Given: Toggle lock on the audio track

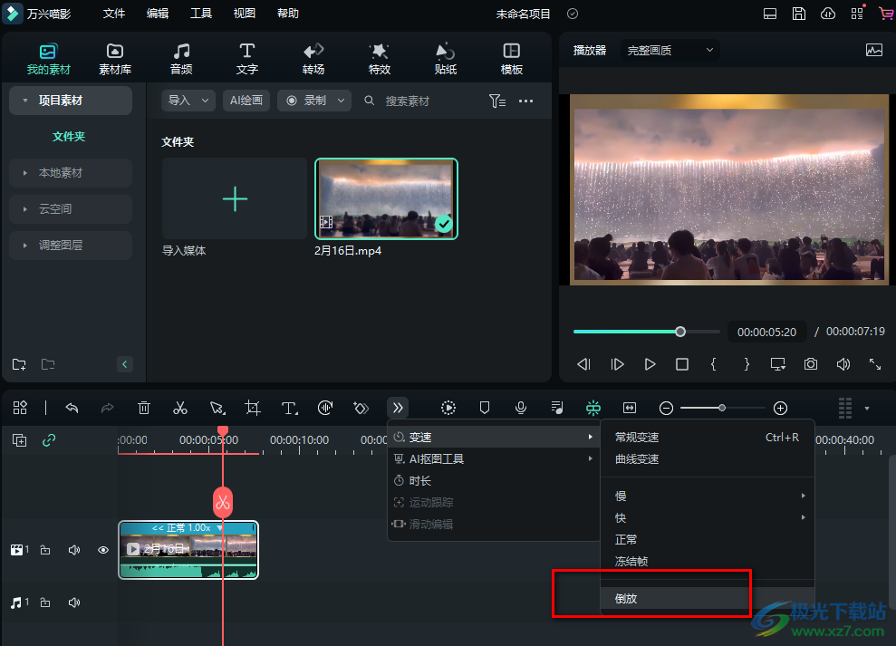Looking at the screenshot, I should [x=45, y=603].
